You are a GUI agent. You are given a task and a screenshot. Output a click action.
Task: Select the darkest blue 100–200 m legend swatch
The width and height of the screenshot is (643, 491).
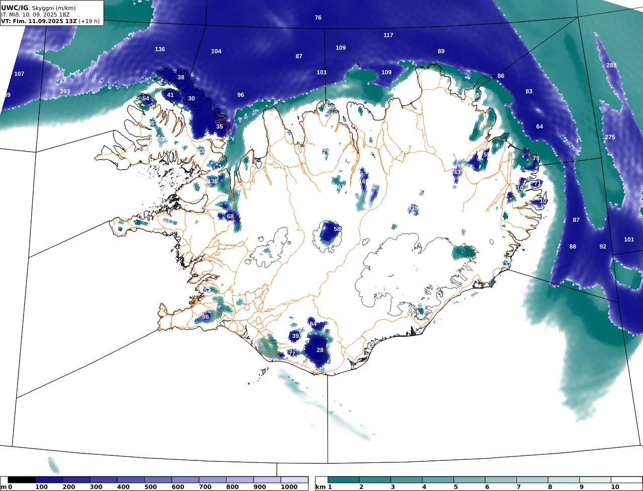49,480
